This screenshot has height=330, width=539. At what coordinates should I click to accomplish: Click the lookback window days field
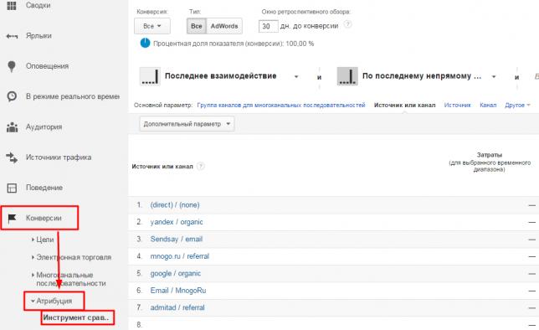point(268,26)
